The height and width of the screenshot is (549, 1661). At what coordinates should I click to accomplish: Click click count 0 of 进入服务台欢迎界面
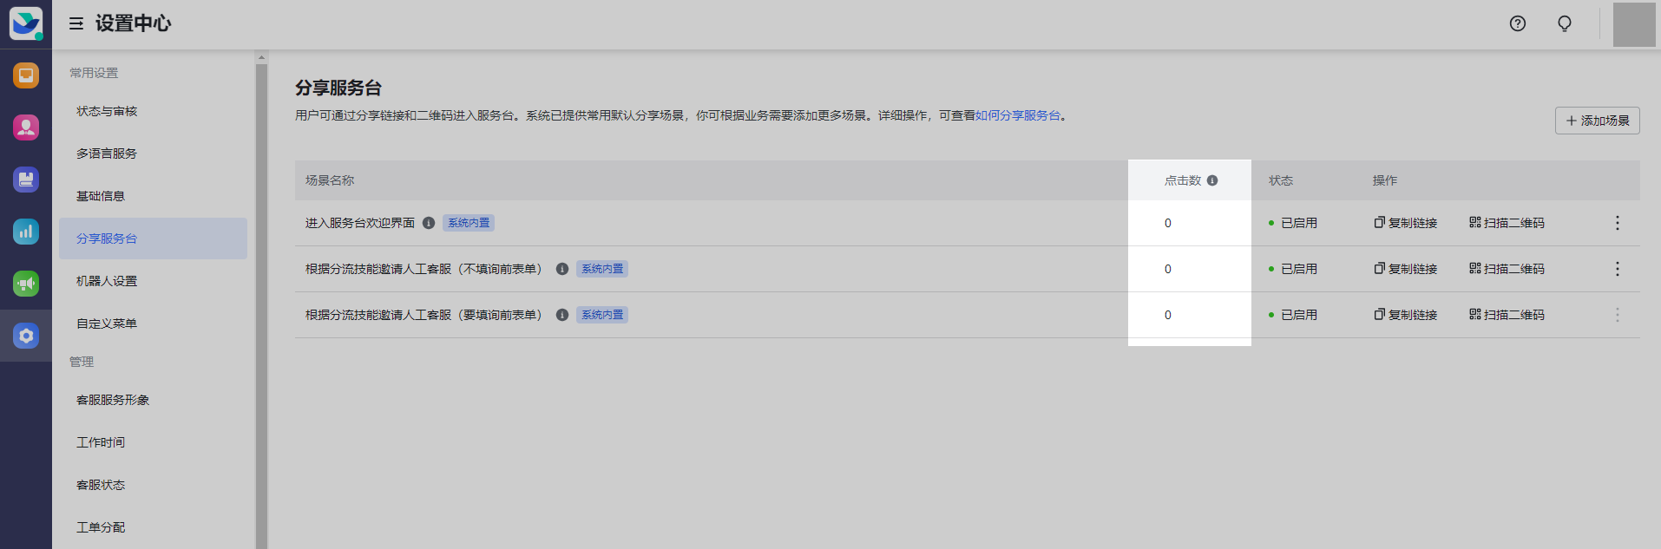(x=1168, y=223)
